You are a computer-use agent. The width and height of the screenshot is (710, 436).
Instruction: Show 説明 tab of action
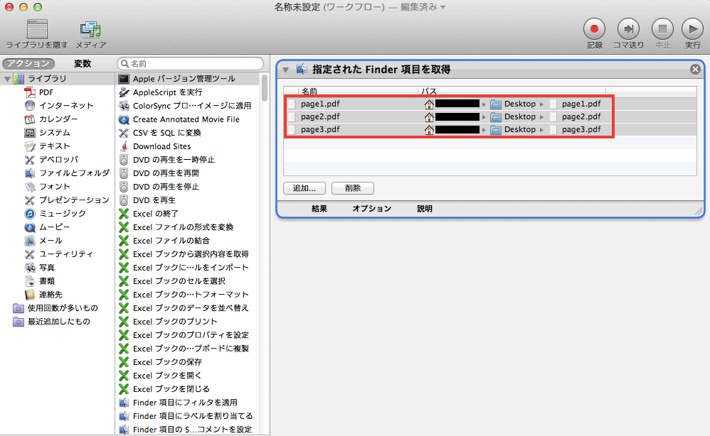point(425,209)
